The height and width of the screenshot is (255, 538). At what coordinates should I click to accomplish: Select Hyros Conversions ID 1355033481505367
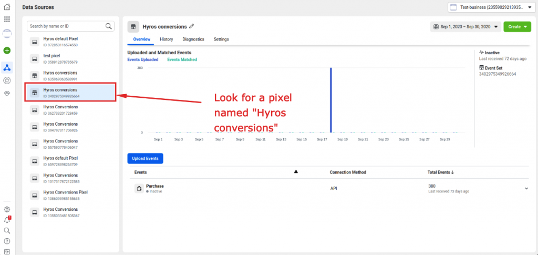tap(71, 212)
